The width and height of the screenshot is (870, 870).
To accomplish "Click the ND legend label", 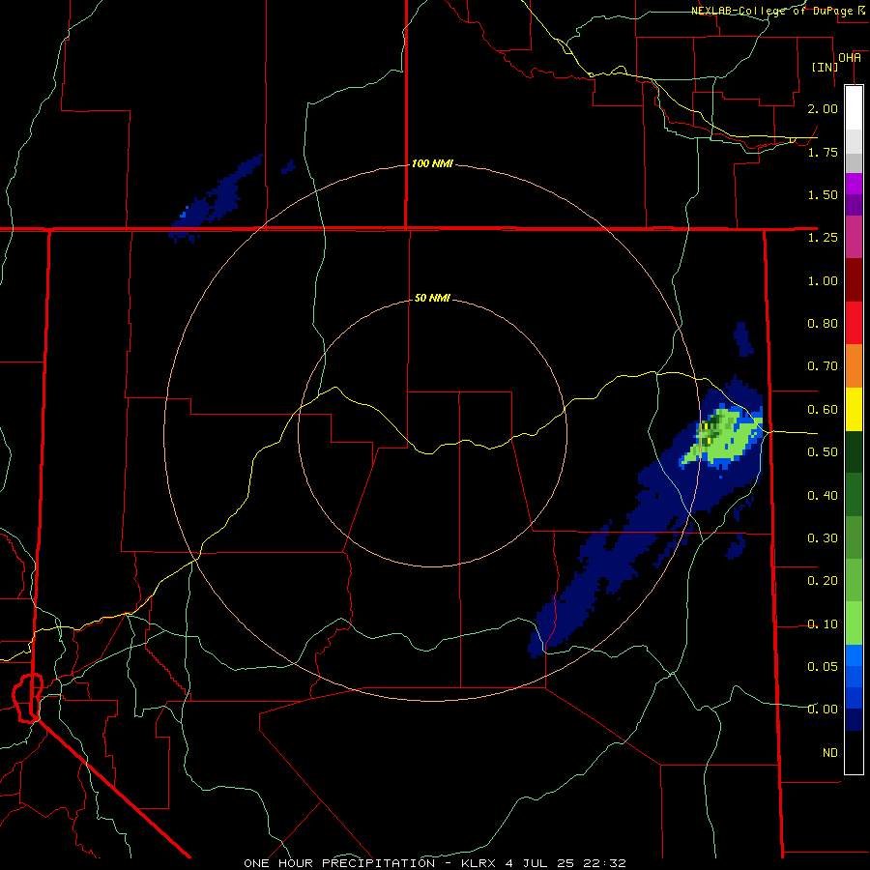I will [x=830, y=753].
